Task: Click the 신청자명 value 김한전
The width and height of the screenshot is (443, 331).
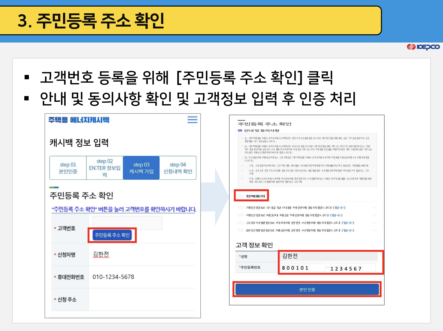Action: pos(101,254)
